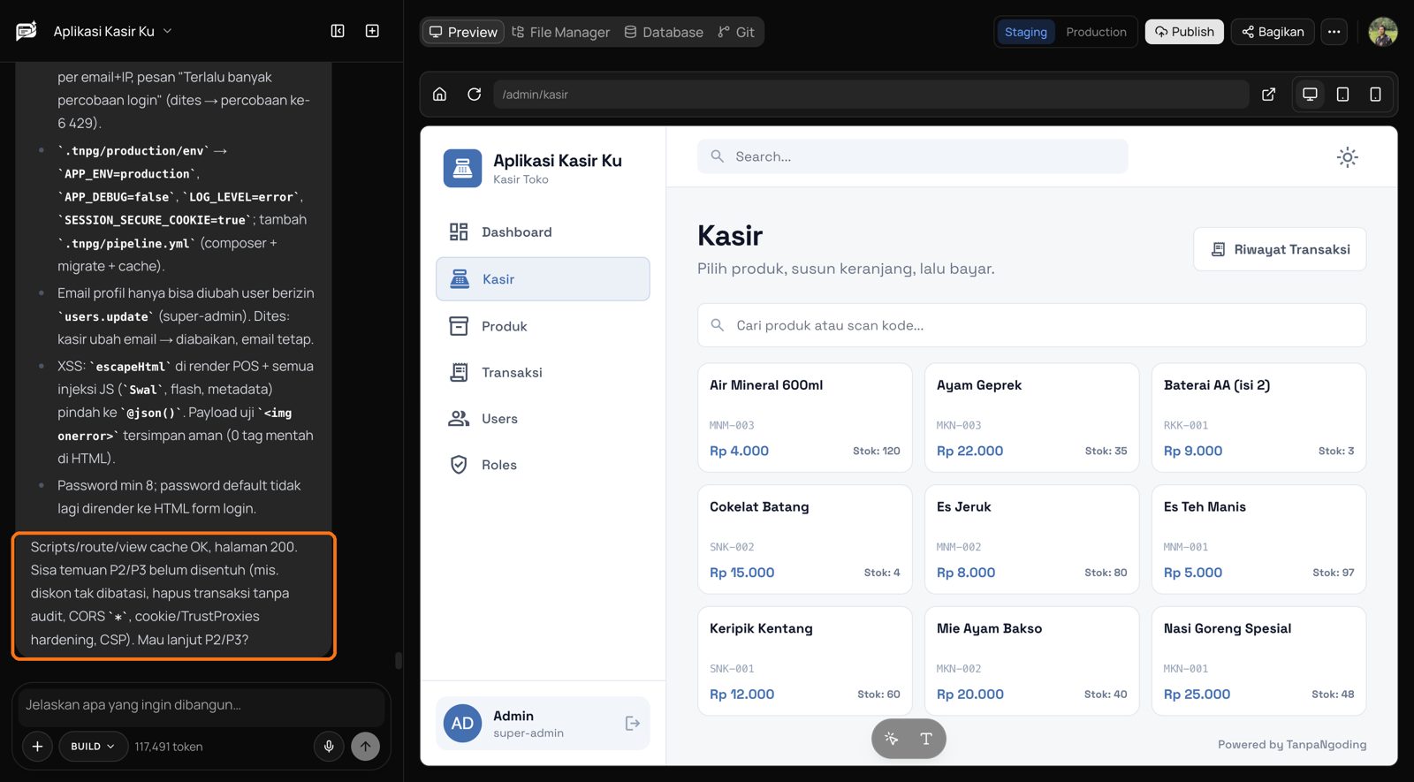
Task: Focus the Cari produk search field
Action: 1031,325
